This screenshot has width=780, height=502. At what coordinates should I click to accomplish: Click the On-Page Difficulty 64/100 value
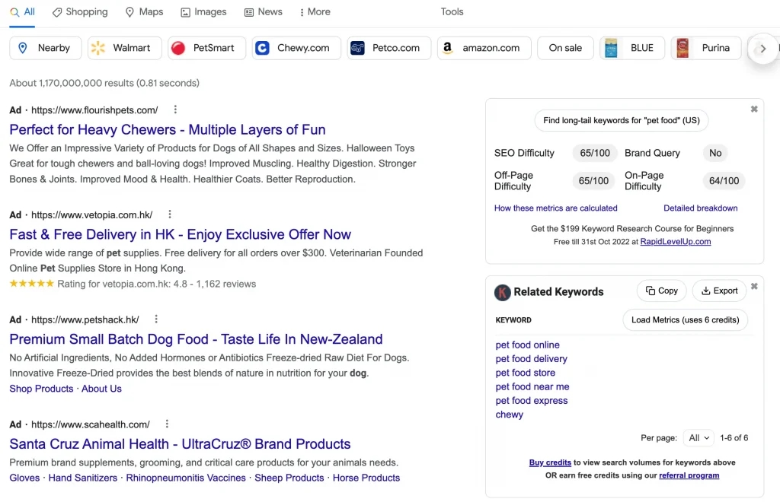[724, 181]
